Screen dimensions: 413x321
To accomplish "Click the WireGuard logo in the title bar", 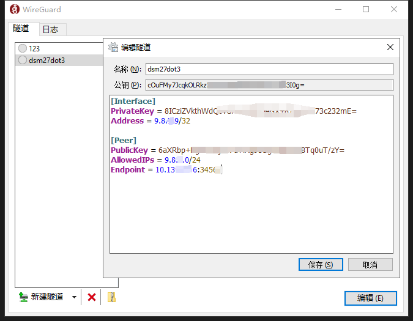I will [x=15, y=9].
